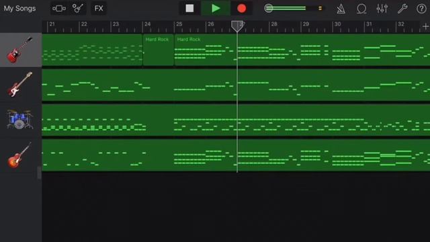
Task: Jump to bar 31 on the ruler
Action: point(369,24)
